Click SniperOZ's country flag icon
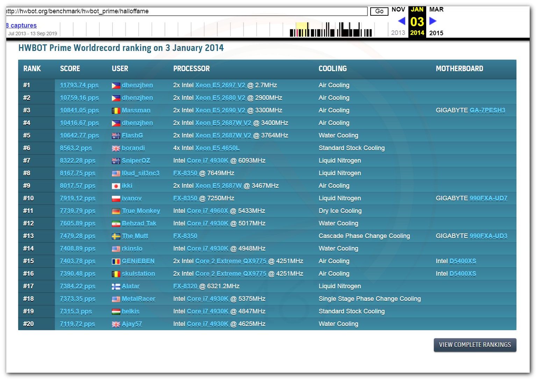This screenshot has height=379, width=536. pos(116,161)
